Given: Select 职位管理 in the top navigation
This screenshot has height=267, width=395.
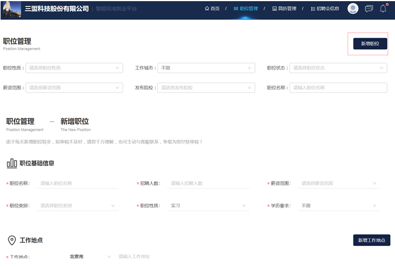Looking at the screenshot, I should click(x=246, y=9).
